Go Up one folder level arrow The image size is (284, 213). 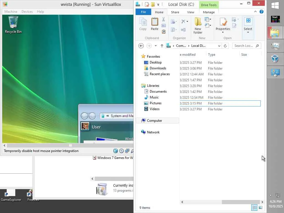tap(162, 46)
